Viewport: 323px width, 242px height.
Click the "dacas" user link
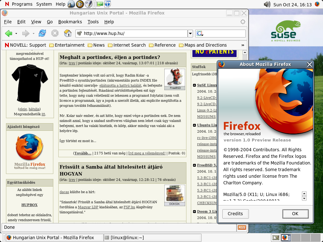click(x=64, y=192)
